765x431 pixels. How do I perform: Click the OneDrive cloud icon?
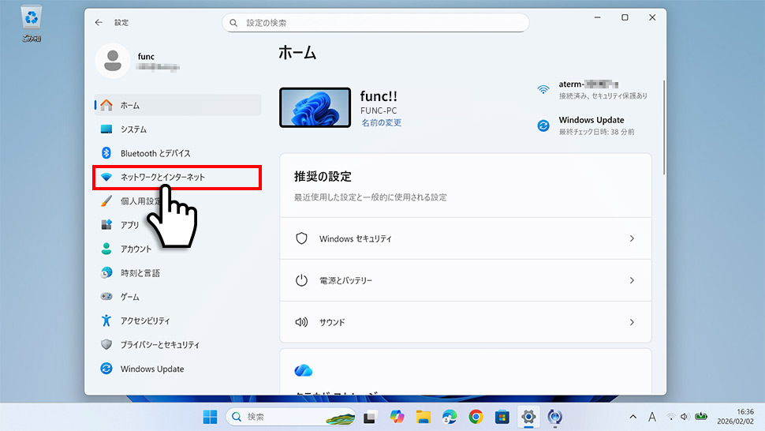coord(304,370)
